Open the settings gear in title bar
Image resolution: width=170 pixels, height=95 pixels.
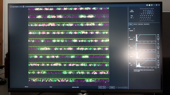[x=147, y=5]
